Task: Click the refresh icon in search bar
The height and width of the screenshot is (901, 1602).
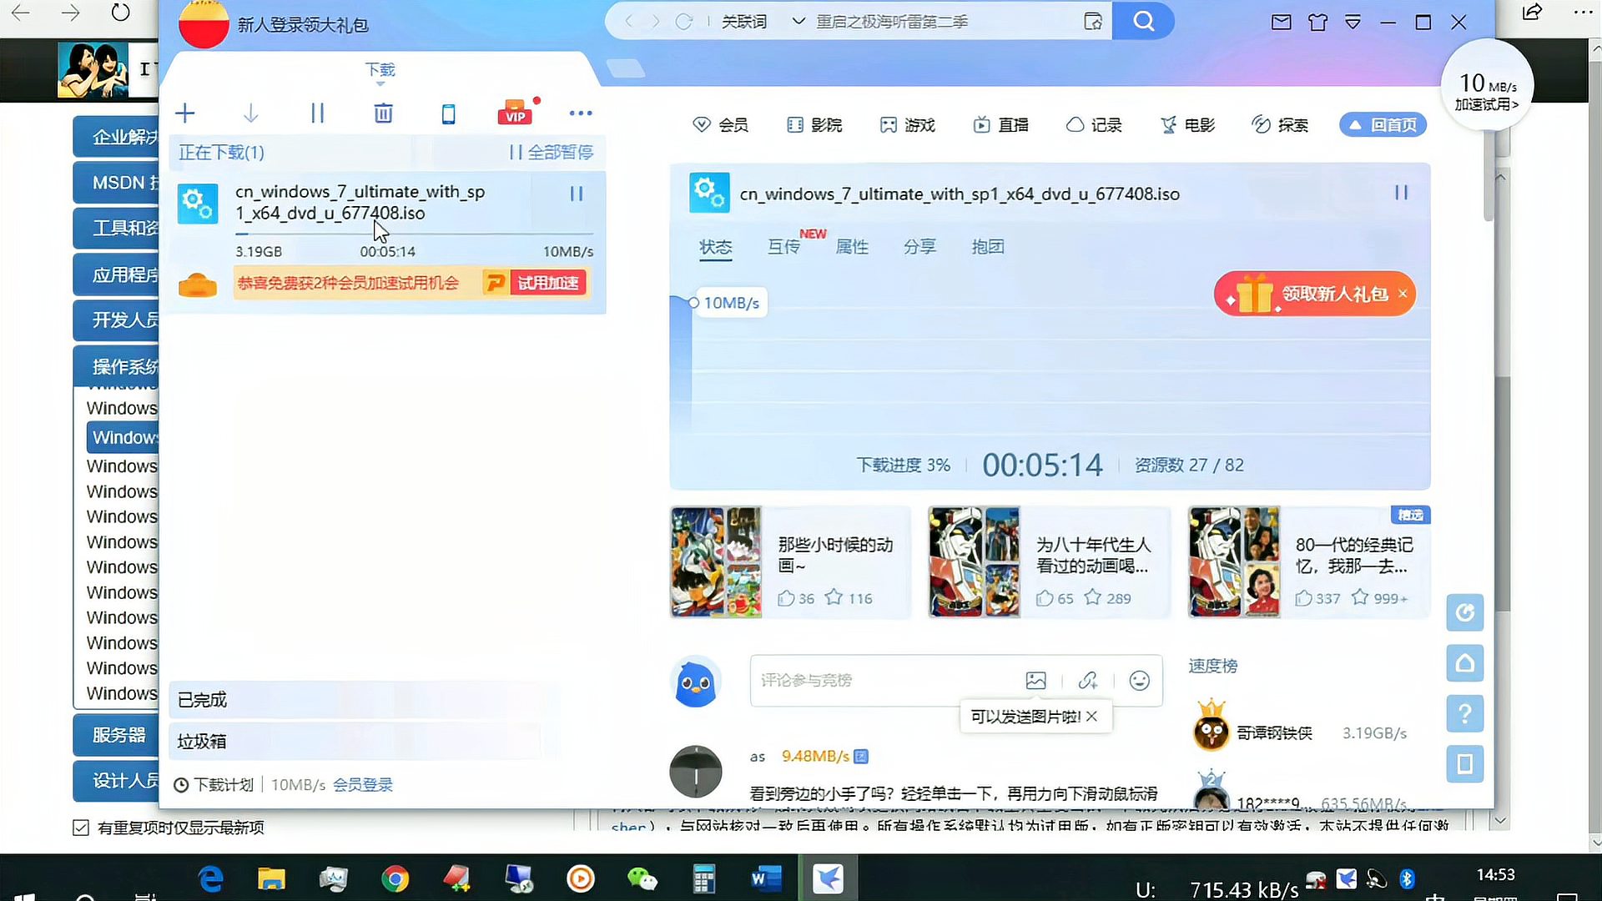Action: [683, 22]
